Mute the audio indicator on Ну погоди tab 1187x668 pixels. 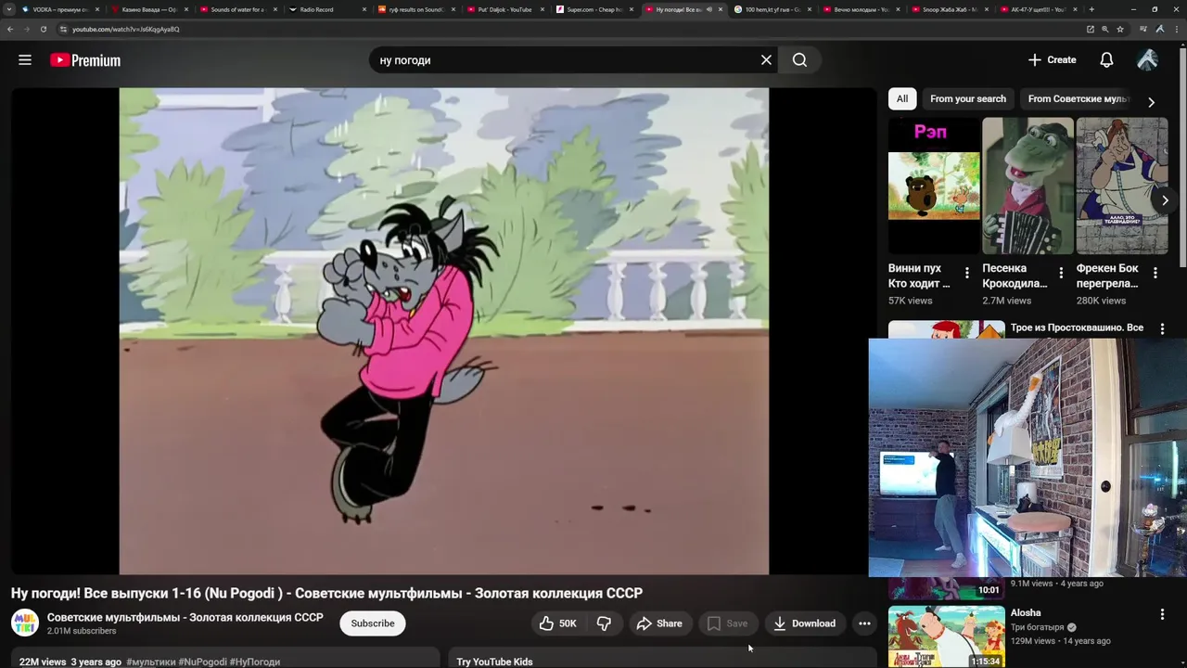coord(709,9)
